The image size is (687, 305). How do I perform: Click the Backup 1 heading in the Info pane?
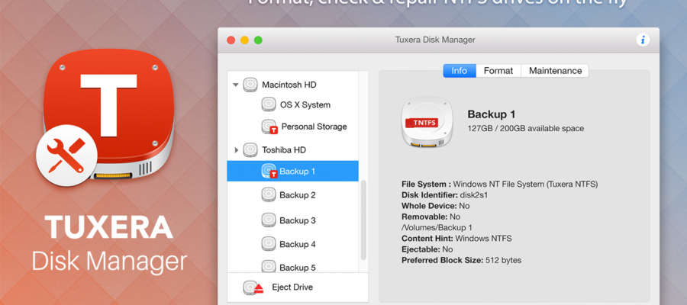[x=491, y=114]
